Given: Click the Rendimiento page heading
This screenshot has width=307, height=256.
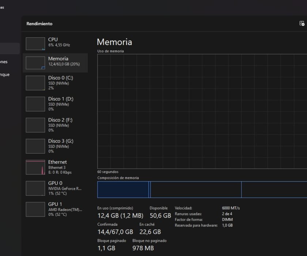Looking at the screenshot, I should [39, 24].
